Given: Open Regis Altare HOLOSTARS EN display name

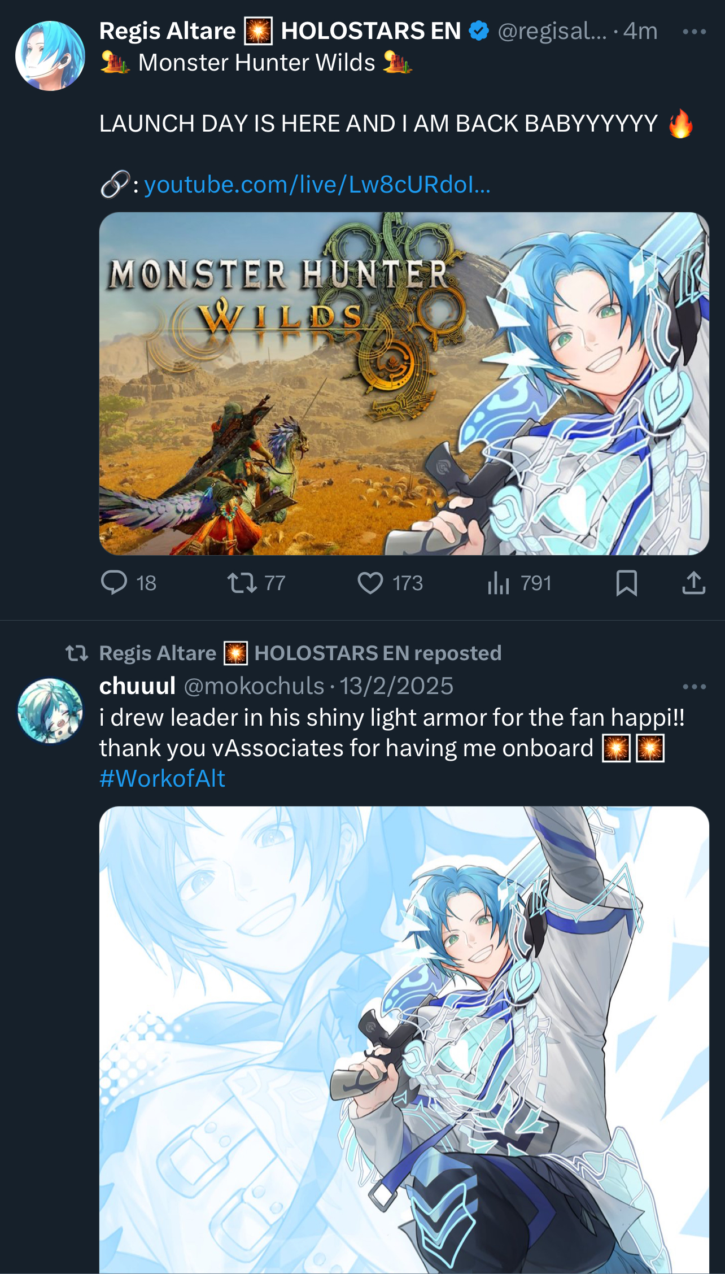Looking at the screenshot, I should tap(280, 30).
